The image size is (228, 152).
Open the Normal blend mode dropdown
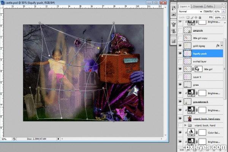click(x=190, y=11)
